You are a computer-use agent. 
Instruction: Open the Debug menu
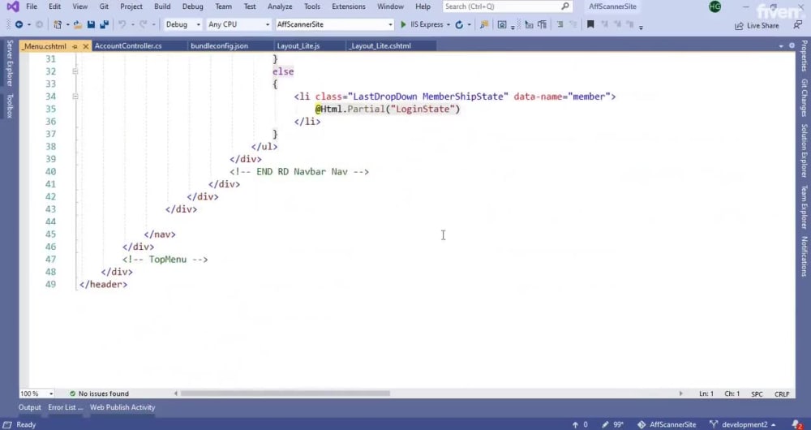(x=192, y=6)
